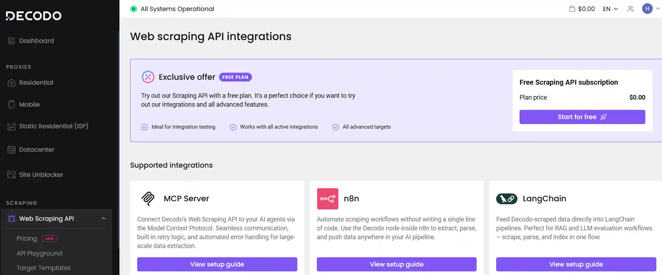Open the user account person icon
Viewport: 662px width, 275px height.
click(x=631, y=9)
